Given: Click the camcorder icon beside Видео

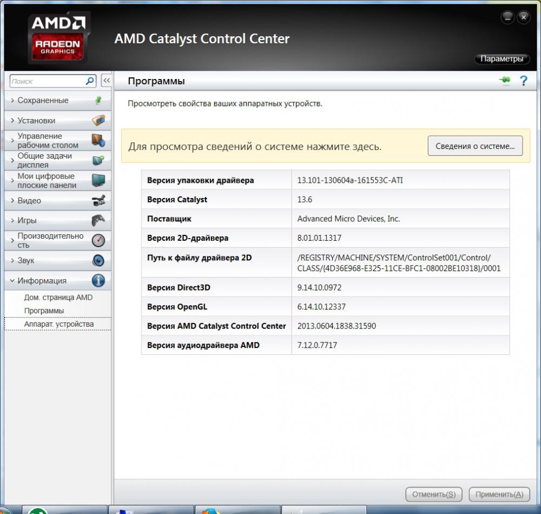Looking at the screenshot, I should click(98, 201).
